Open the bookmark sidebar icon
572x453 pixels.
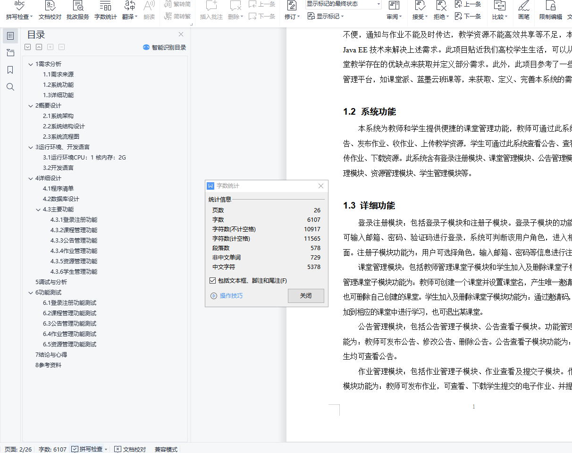[x=10, y=70]
